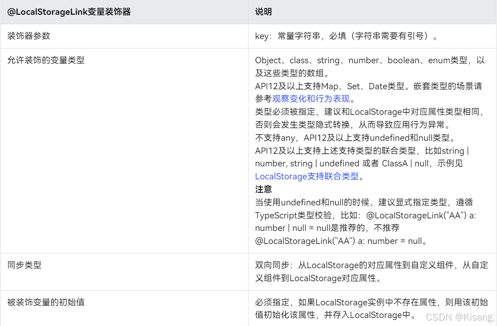The width and height of the screenshot is (497, 326).
Task: Click the line starting with 必须指定
Action: (372, 302)
